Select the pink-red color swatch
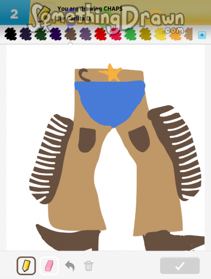 (x=116, y=34)
